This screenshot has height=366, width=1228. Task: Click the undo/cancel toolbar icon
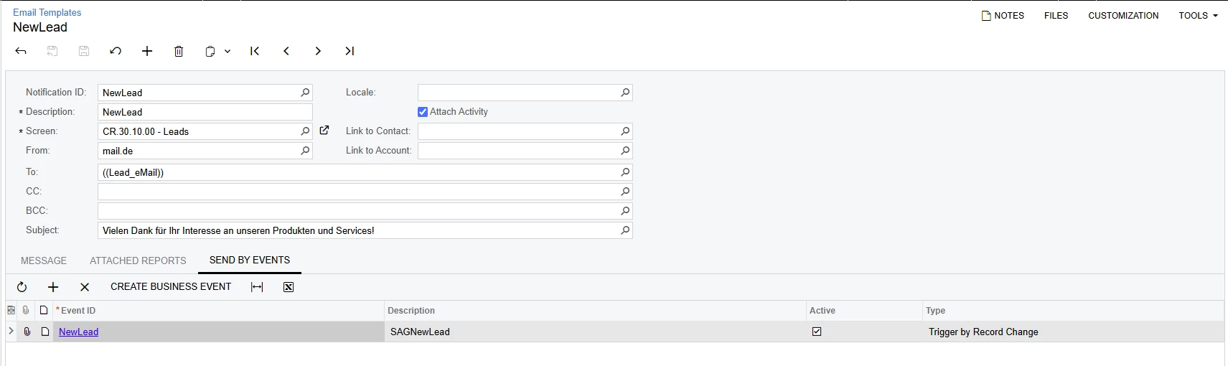[116, 51]
